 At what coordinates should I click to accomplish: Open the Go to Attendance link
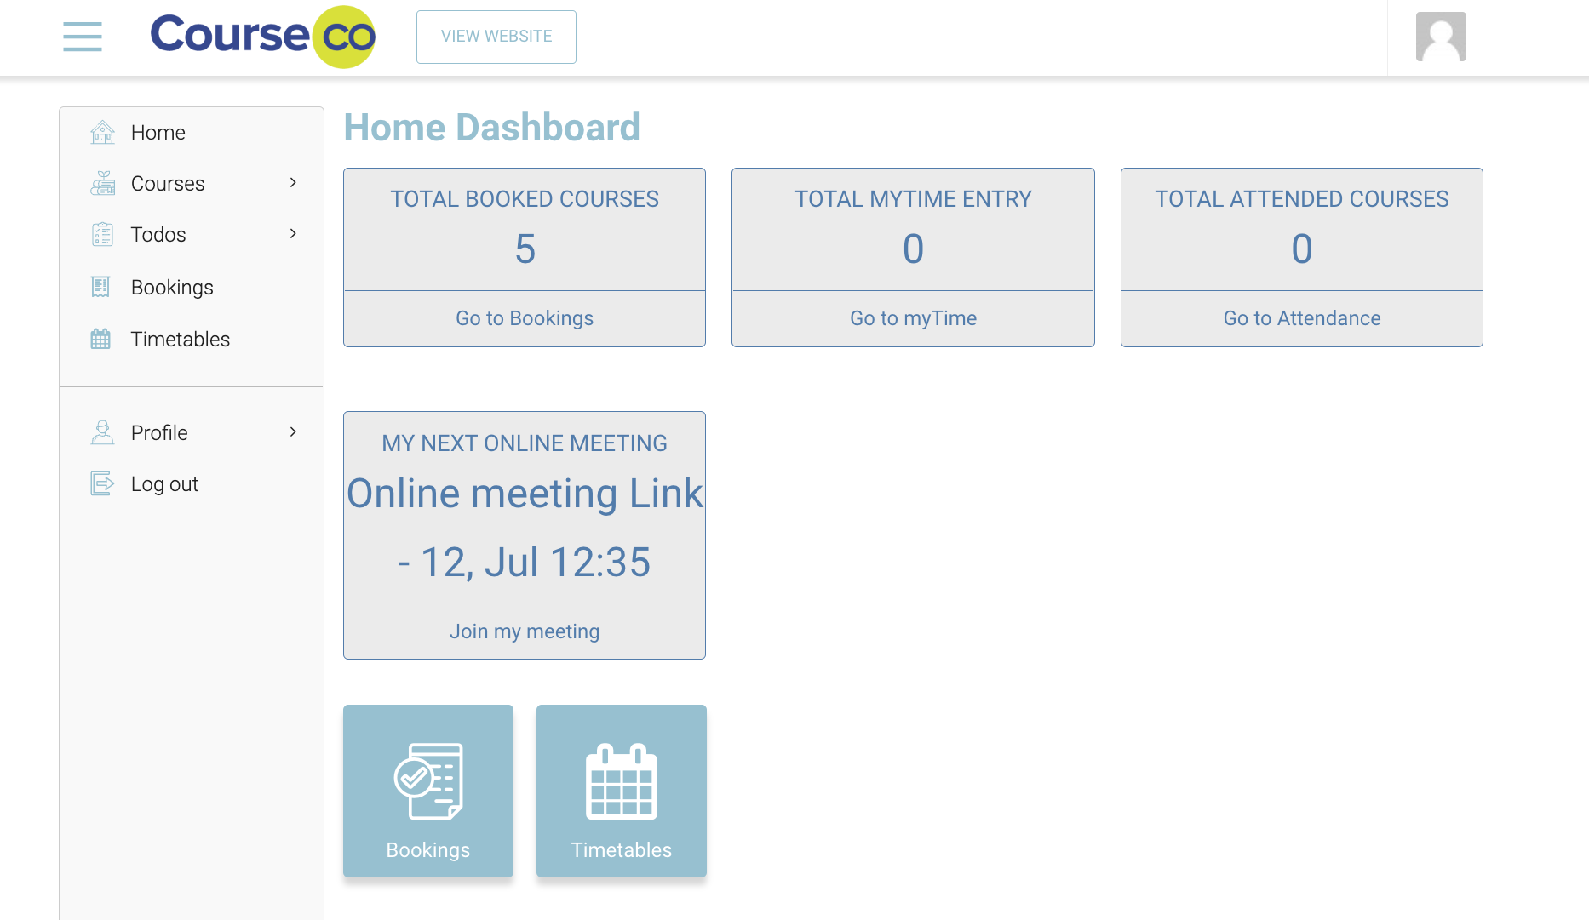pos(1301,318)
